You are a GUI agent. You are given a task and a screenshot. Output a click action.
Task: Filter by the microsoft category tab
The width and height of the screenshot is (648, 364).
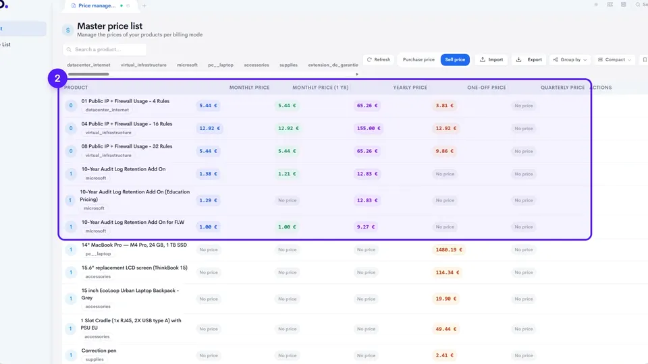[x=187, y=65]
